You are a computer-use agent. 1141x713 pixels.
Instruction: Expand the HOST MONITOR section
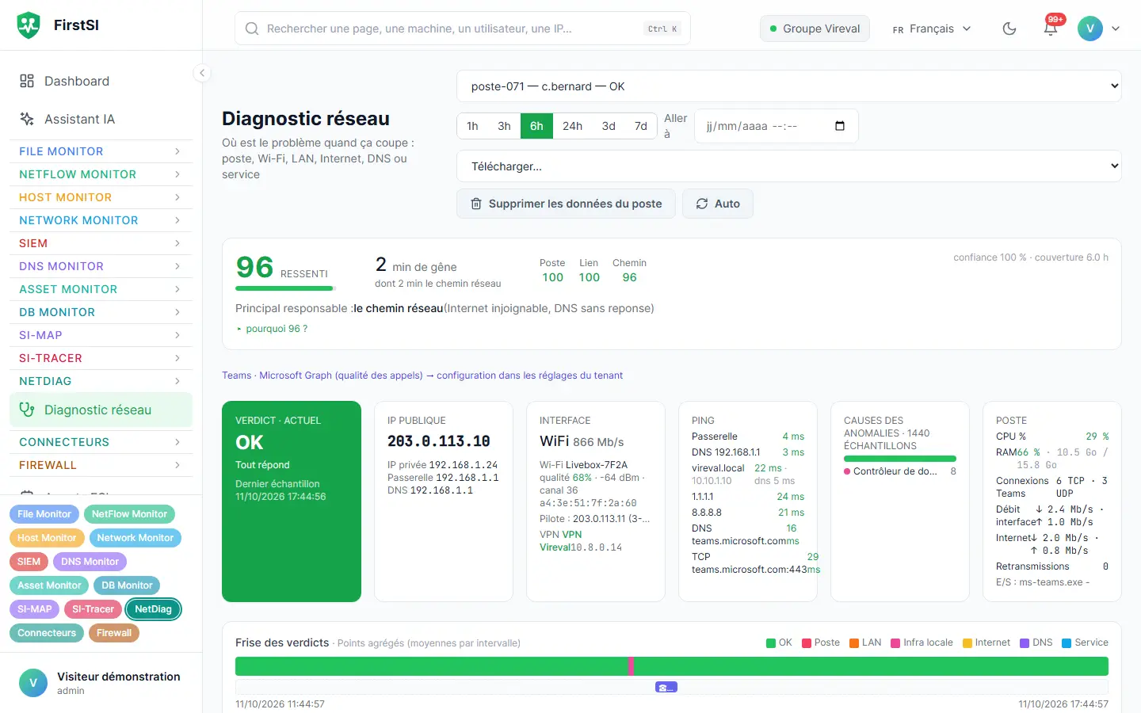(101, 197)
